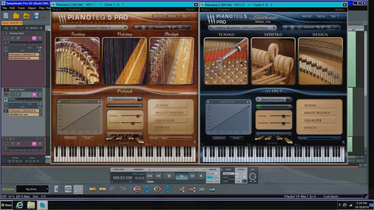Click the Start button

6,205
